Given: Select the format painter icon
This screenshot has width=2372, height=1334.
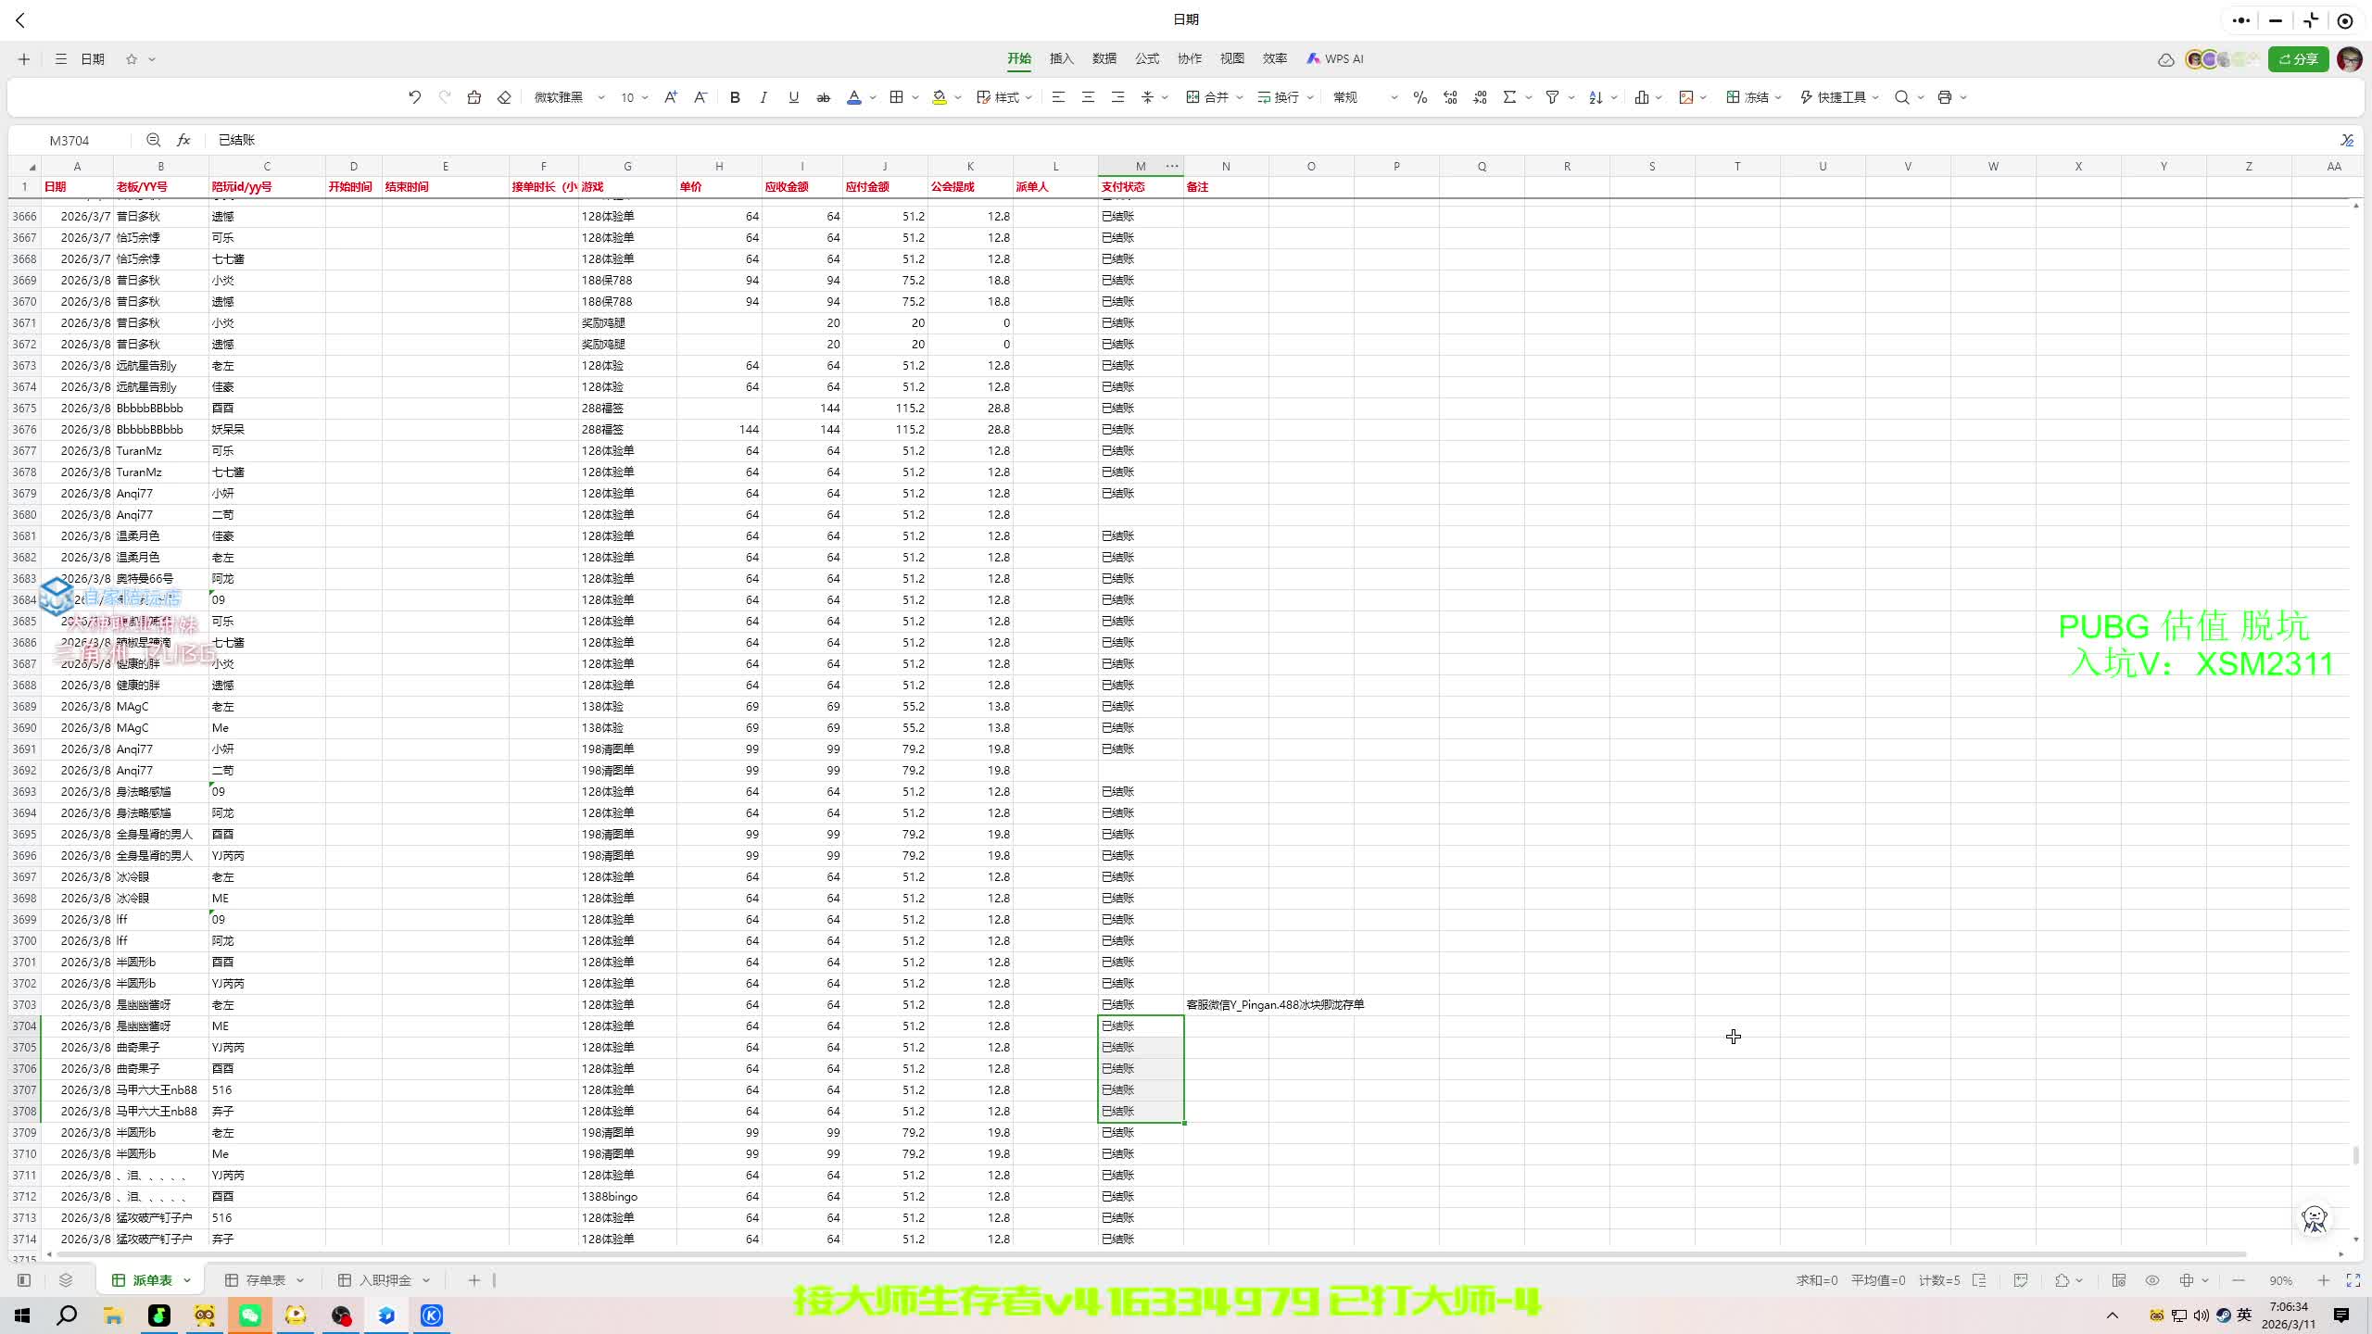Looking at the screenshot, I should 473,97.
